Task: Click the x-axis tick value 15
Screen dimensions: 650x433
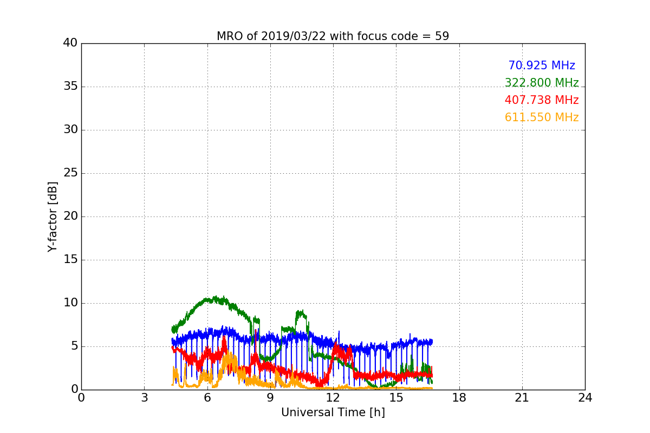Action: tap(396, 397)
